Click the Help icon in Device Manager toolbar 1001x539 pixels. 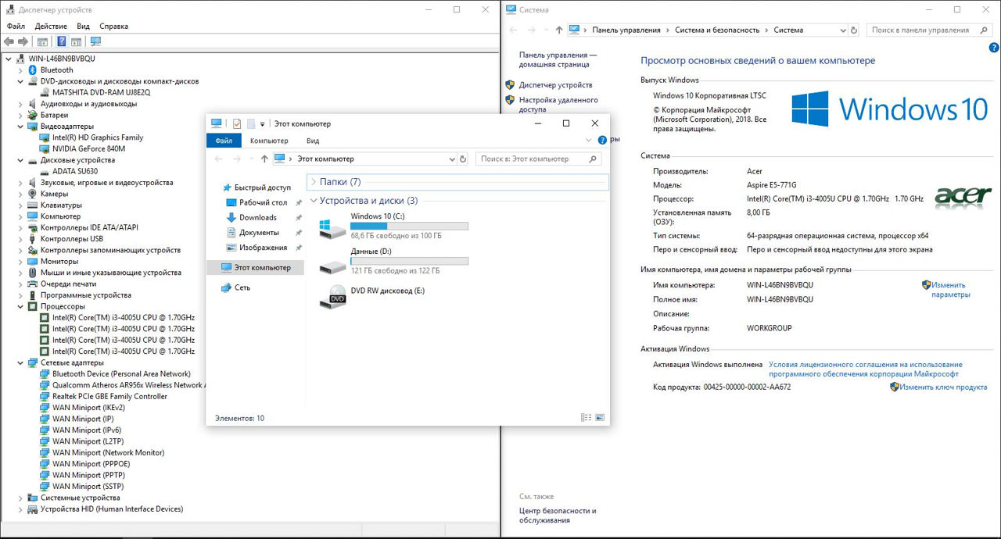[61, 41]
